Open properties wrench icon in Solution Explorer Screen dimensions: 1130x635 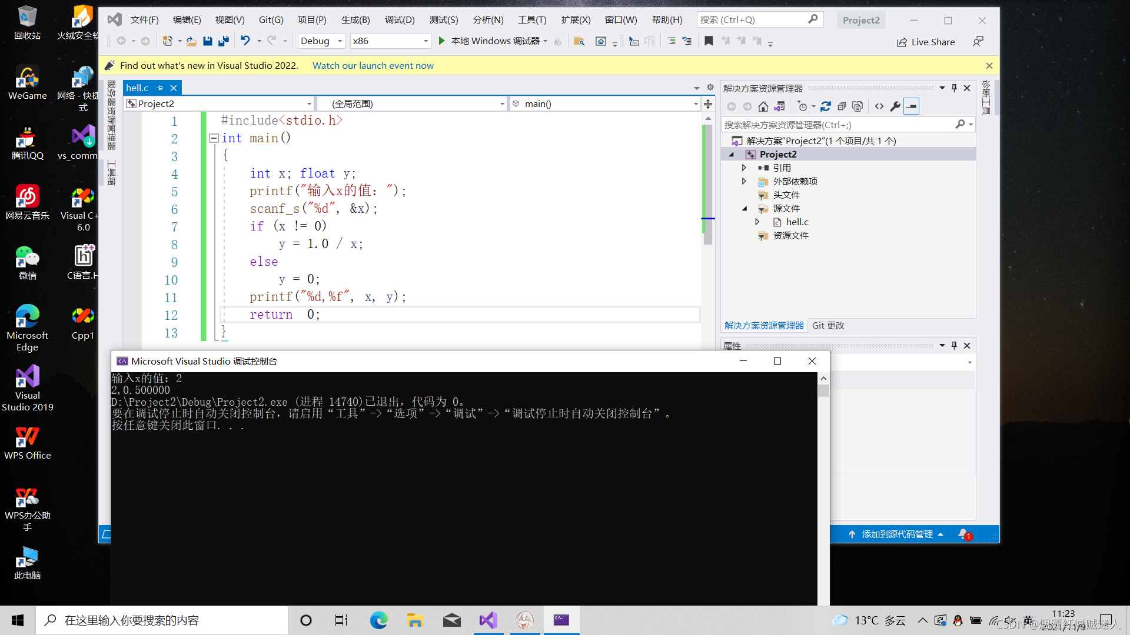point(895,106)
